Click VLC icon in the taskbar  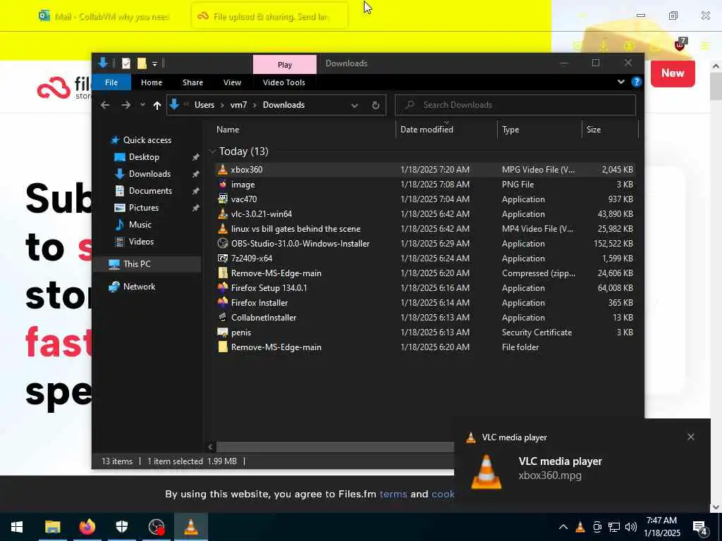click(190, 527)
